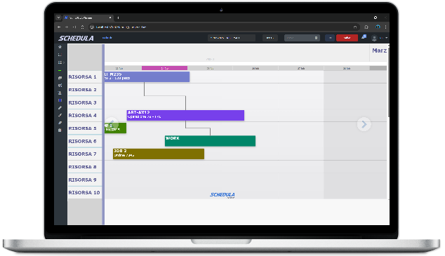
Task: Click the SCHEDULA logo in the header
Action: click(x=76, y=38)
